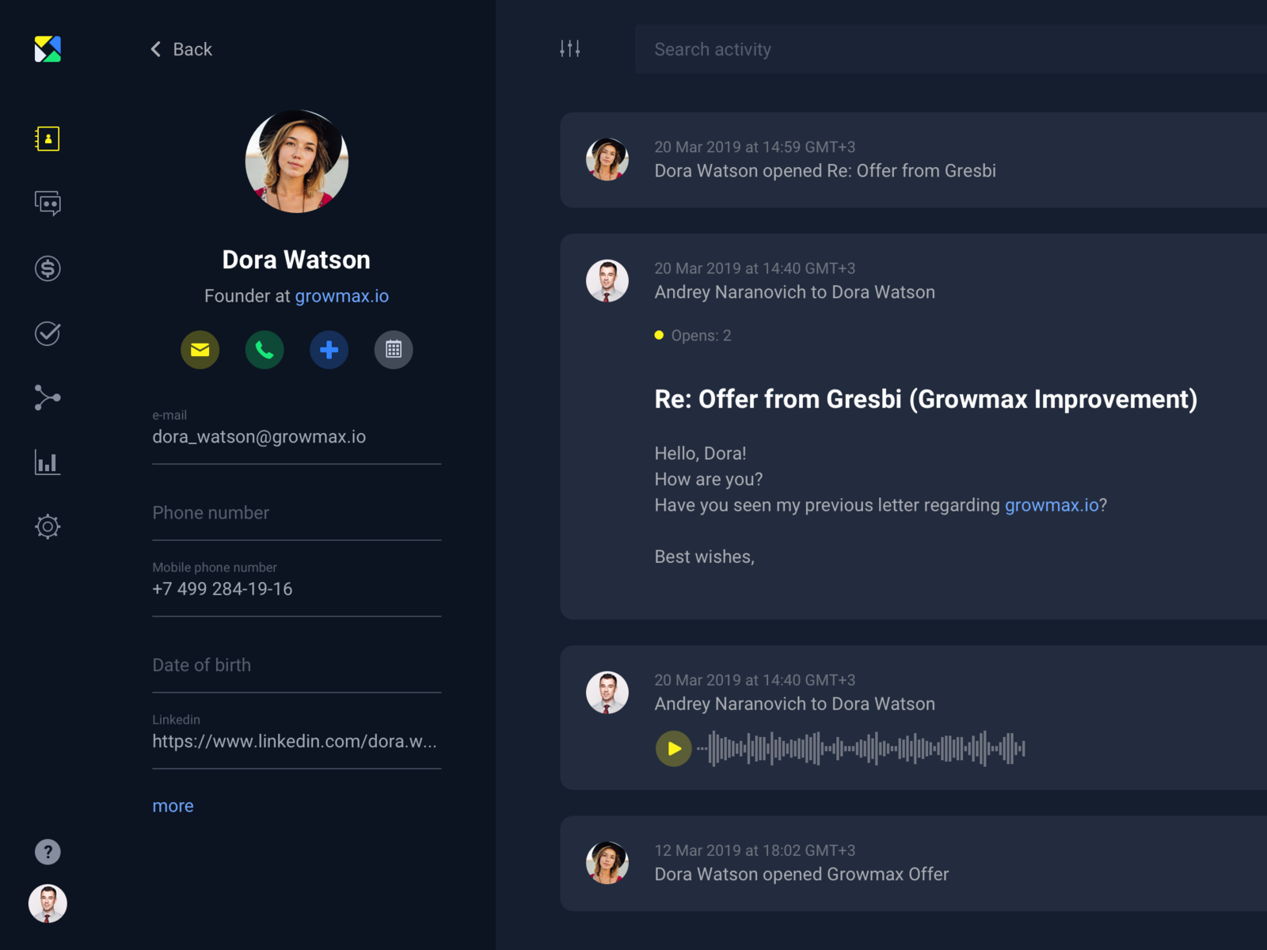Select the Deals (dollar) icon in the sidebar

48,268
